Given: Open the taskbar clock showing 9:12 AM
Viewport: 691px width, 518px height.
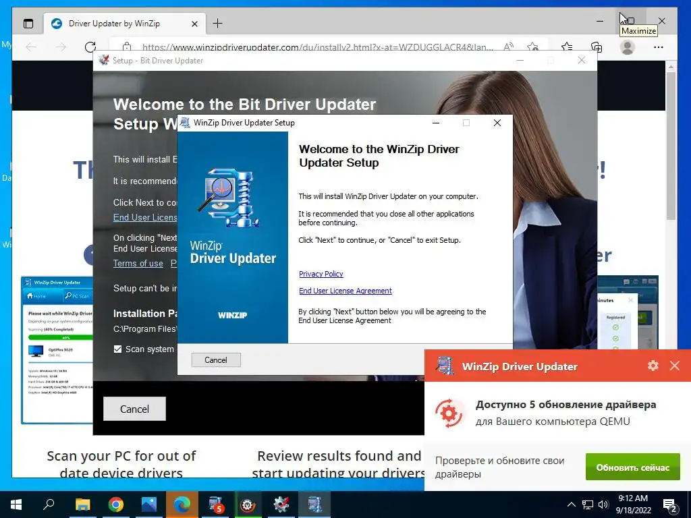Looking at the screenshot, I should [633, 505].
